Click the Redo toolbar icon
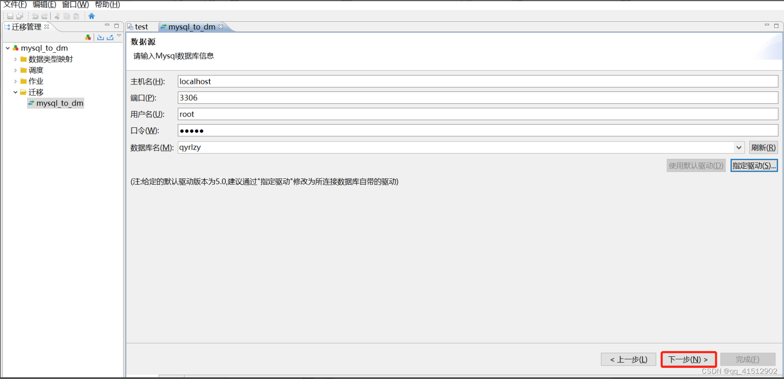Screen dimensions: 784x379 [44, 16]
